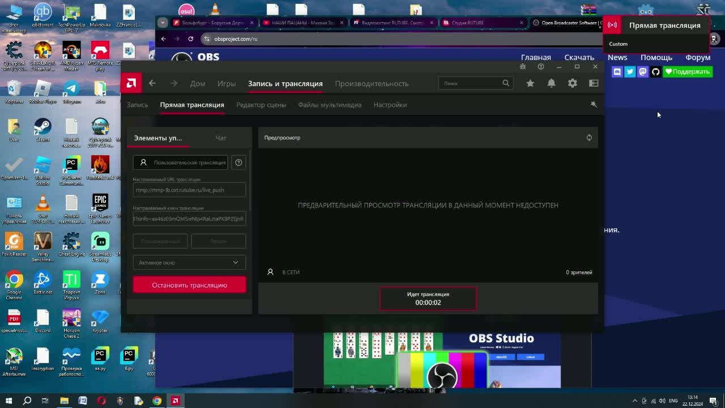
Task: Open favorites via the star icon
Action: tap(530, 83)
